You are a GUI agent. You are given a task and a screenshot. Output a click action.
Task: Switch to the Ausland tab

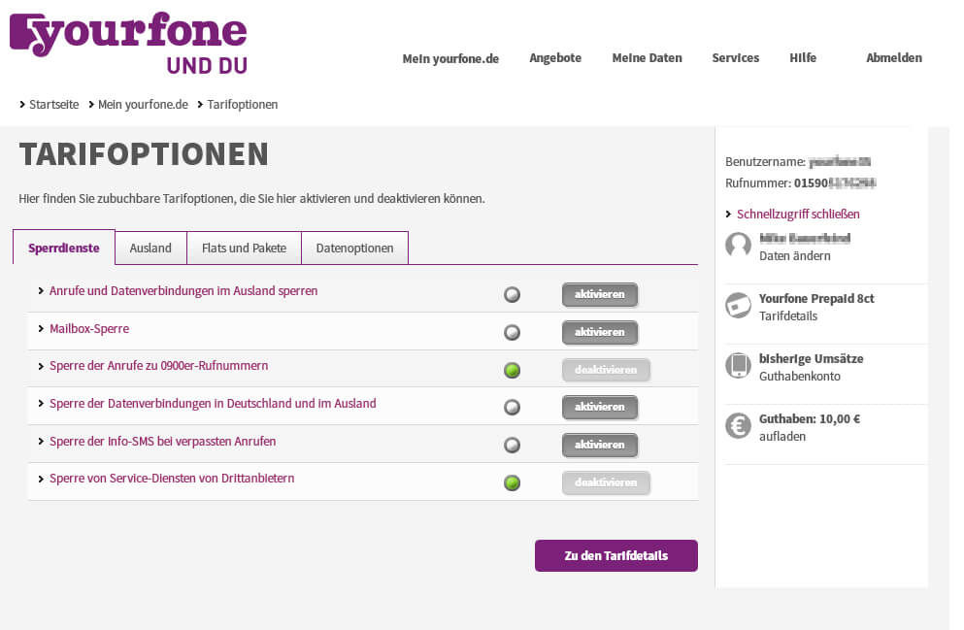[x=150, y=248]
